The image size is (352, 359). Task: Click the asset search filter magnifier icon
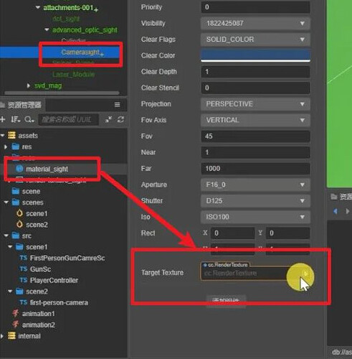coord(29,119)
